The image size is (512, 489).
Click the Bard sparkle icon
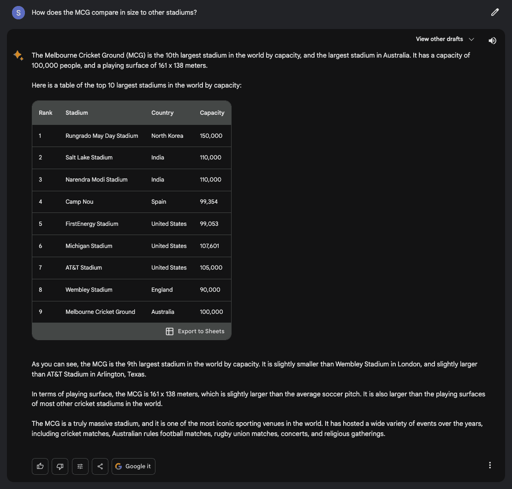click(x=18, y=56)
